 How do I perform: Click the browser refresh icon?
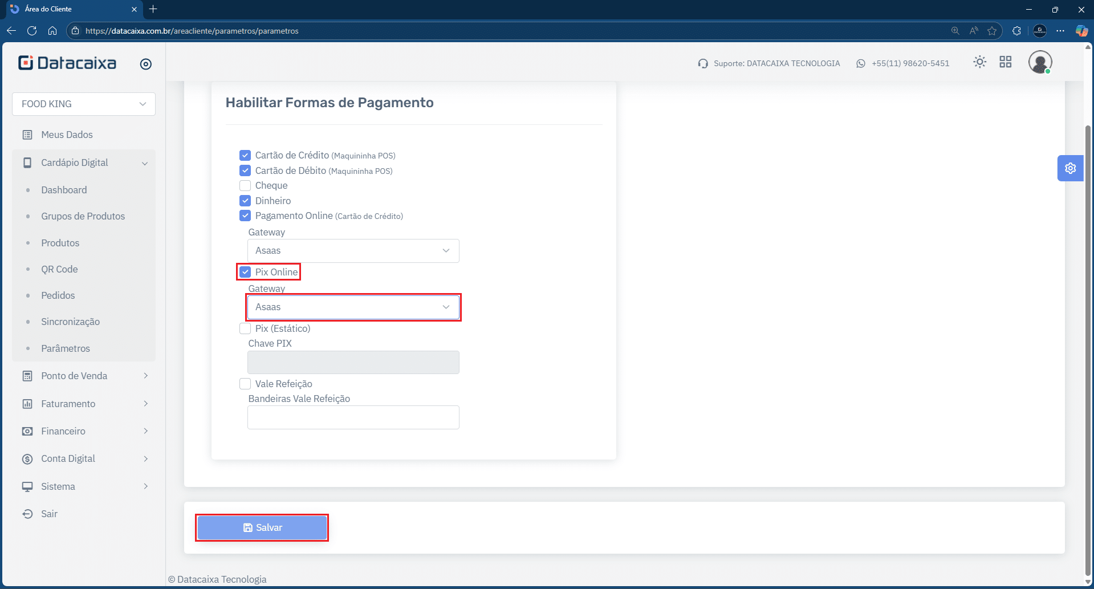click(32, 31)
